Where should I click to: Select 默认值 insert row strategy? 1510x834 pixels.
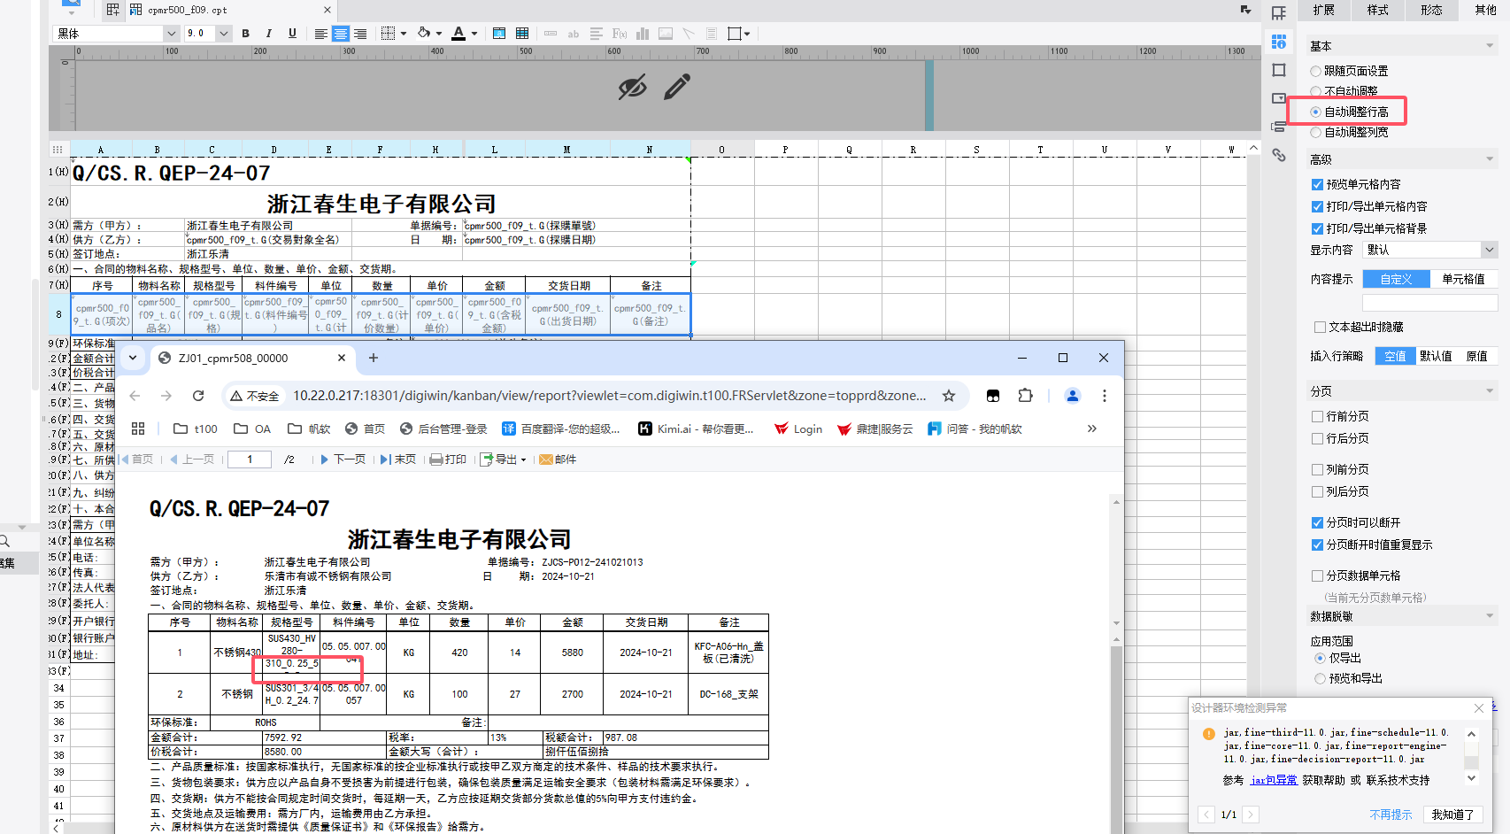[1436, 356]
